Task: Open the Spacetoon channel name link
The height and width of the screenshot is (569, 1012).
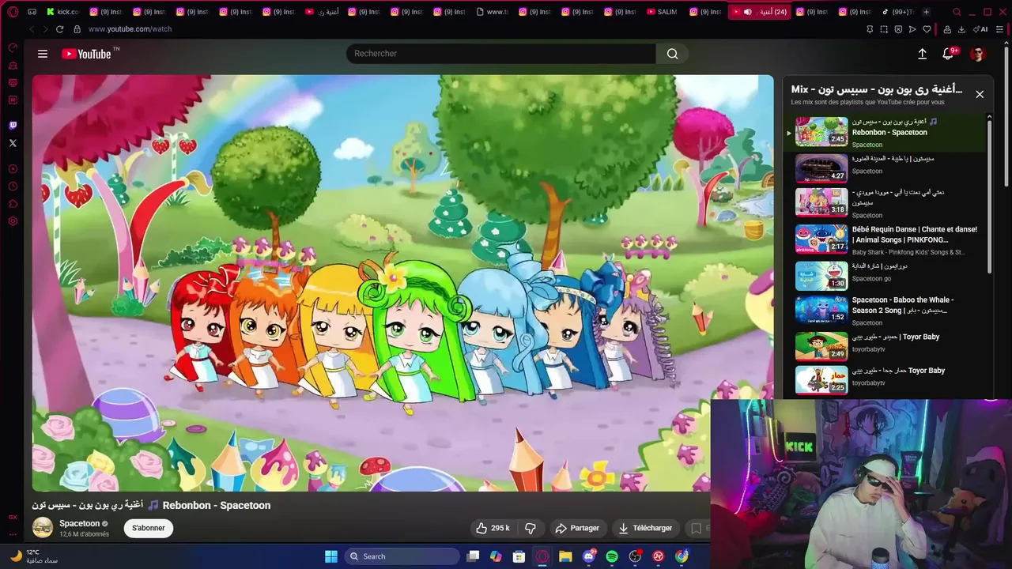Action: point(80,523)
